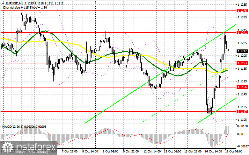The width and height of the screenshot is (249, 155).
Task: Click the 1.1105 value on the price scale
Action: (x=242, y=120)
